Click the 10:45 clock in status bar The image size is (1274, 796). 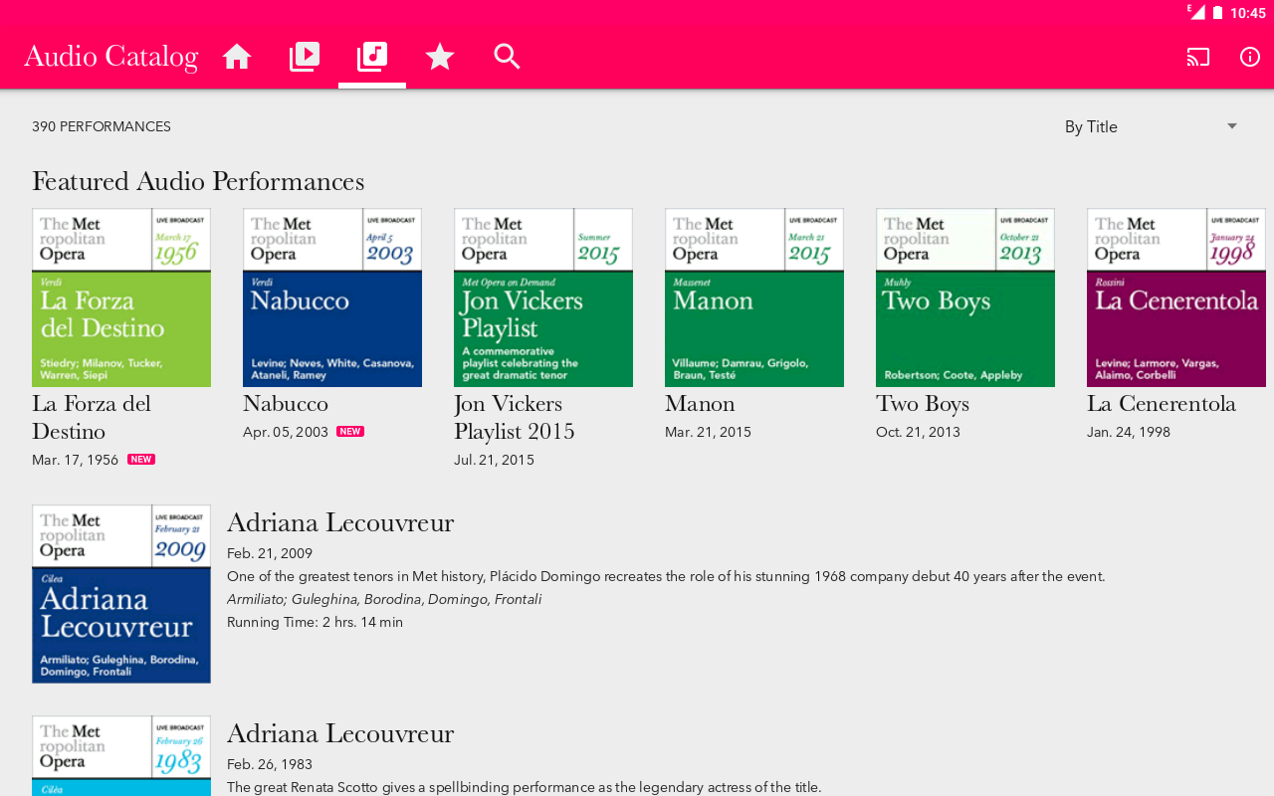click(x=1248, y=13)
